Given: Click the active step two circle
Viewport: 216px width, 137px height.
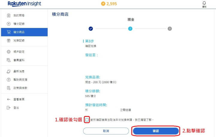Looking at the screenshot, I should point(130,29).
